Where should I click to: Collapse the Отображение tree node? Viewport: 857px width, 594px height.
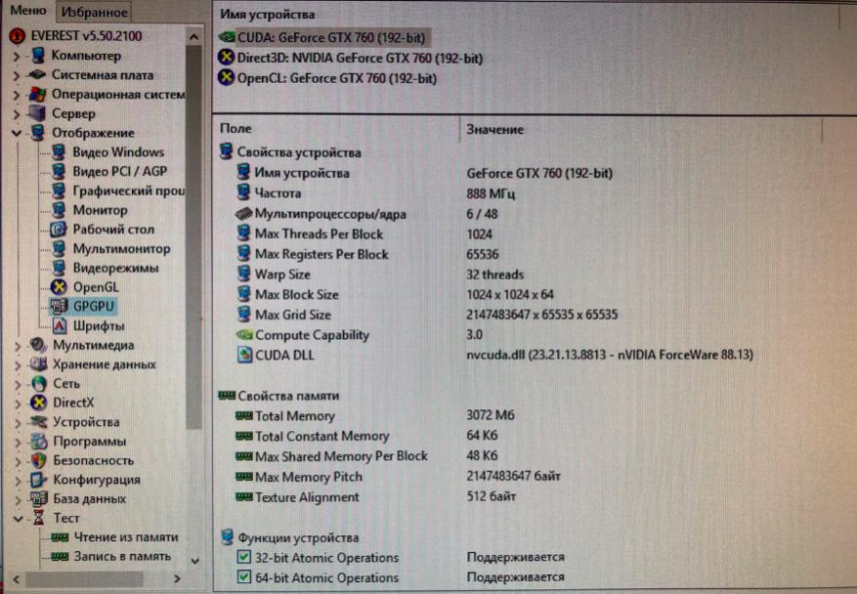point(17,133)
